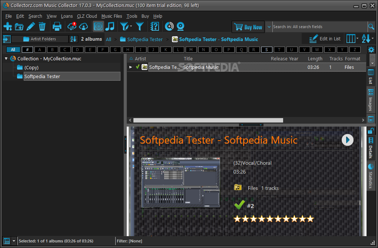This screenshot has width=378, height=248.
Task: Open the Music Files menu
Action: [112, 16]
